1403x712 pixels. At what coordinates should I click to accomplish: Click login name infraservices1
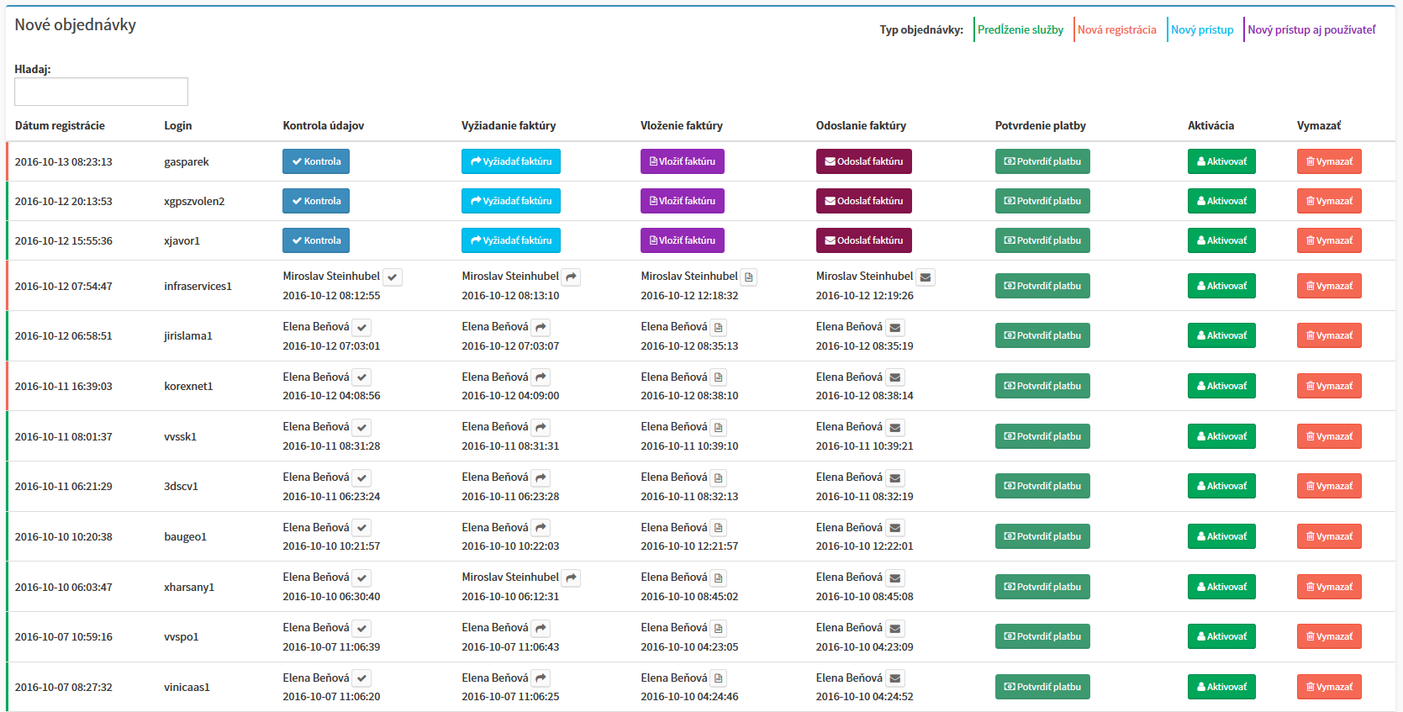(198, 286)
